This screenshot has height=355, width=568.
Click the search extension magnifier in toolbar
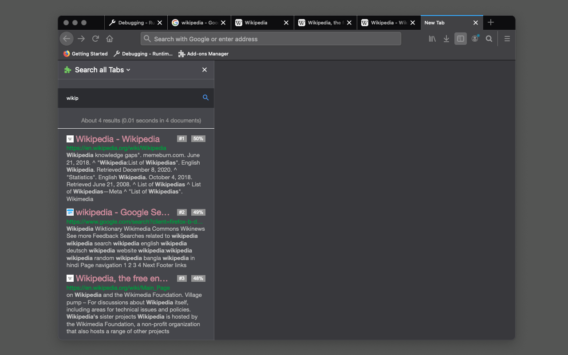click(489, 39)
